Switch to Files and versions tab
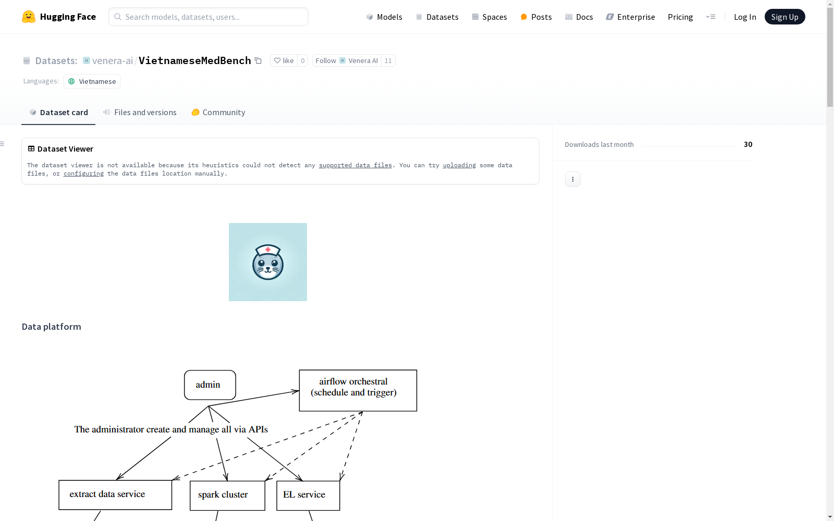The height and width of the screenshot is (521, 834). coord(140,113)
